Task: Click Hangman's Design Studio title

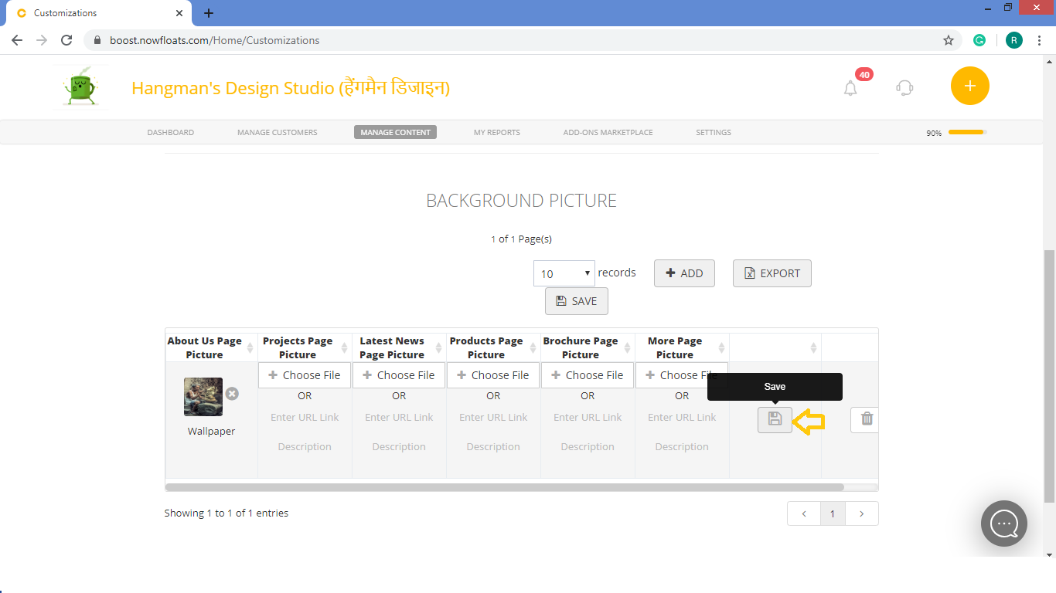Action: click(x=291, y=88)
